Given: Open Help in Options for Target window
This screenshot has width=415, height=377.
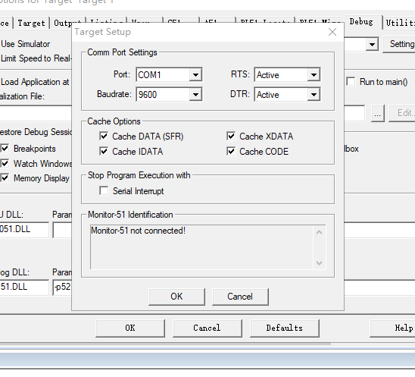Looking at the screenshot, I should pos(392,328).
